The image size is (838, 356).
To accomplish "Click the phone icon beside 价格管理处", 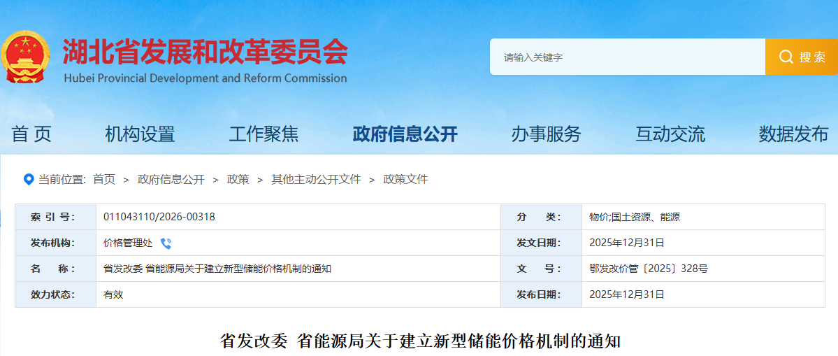I will tap(166, 243).
